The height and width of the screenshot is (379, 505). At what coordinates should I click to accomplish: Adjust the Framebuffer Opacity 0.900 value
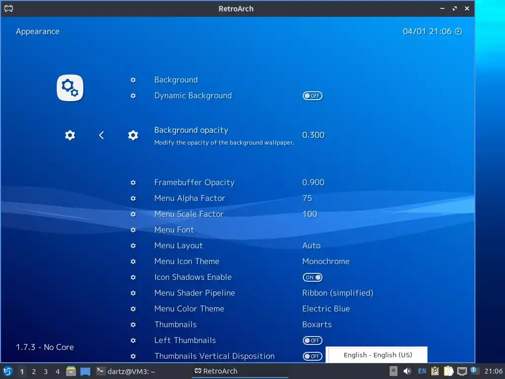(x=313, y=183)
